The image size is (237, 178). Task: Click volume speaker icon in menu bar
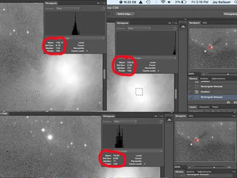[x=169, y=2]
